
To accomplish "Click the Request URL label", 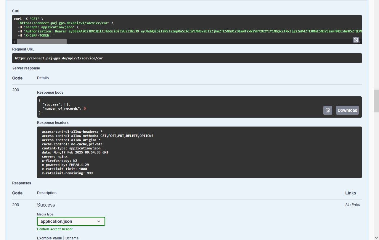I will tap(23, 49).
